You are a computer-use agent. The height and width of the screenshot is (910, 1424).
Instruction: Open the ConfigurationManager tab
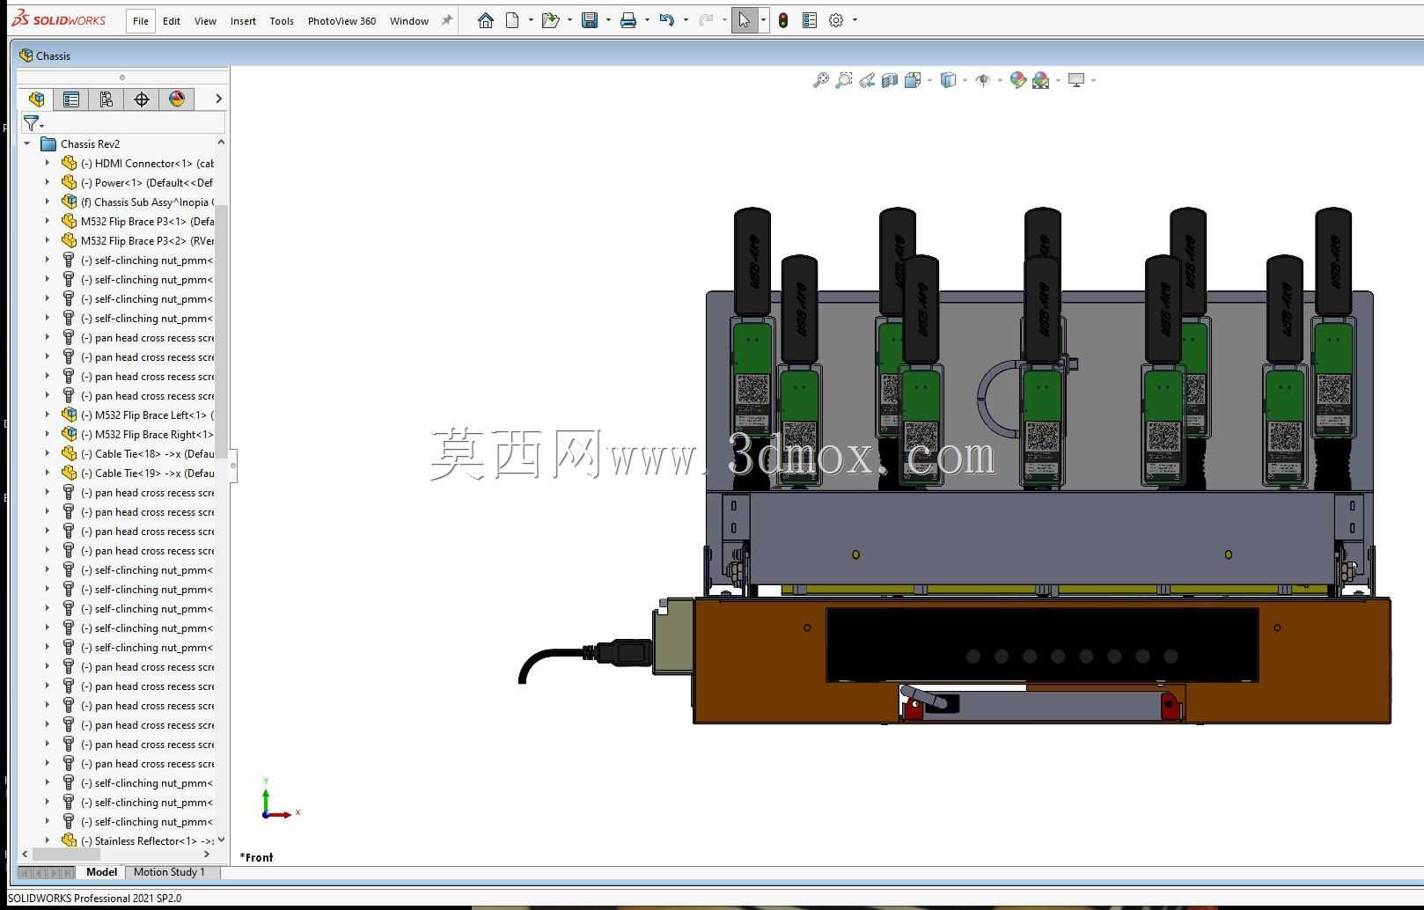tap(106, 99)
